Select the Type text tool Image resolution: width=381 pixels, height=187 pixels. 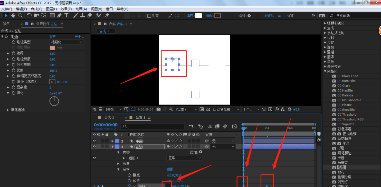pyautogui.click(x=66, y=16)
